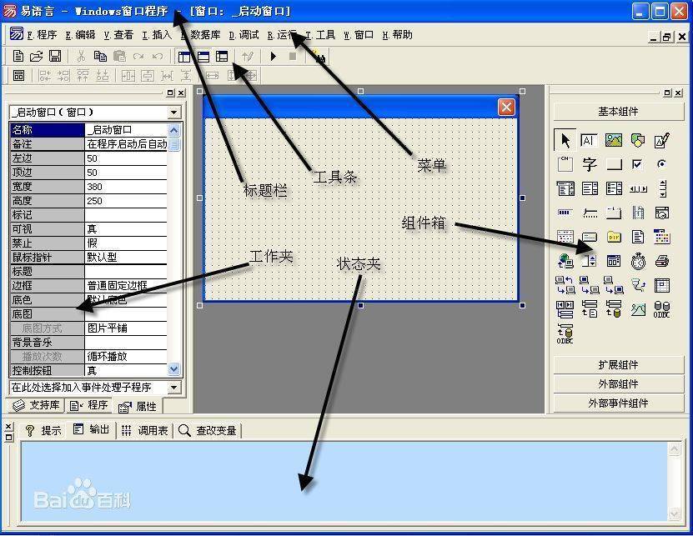693x536 pixels.
Task: Toggle the status folder panel view icon
Action: [203, 57]
